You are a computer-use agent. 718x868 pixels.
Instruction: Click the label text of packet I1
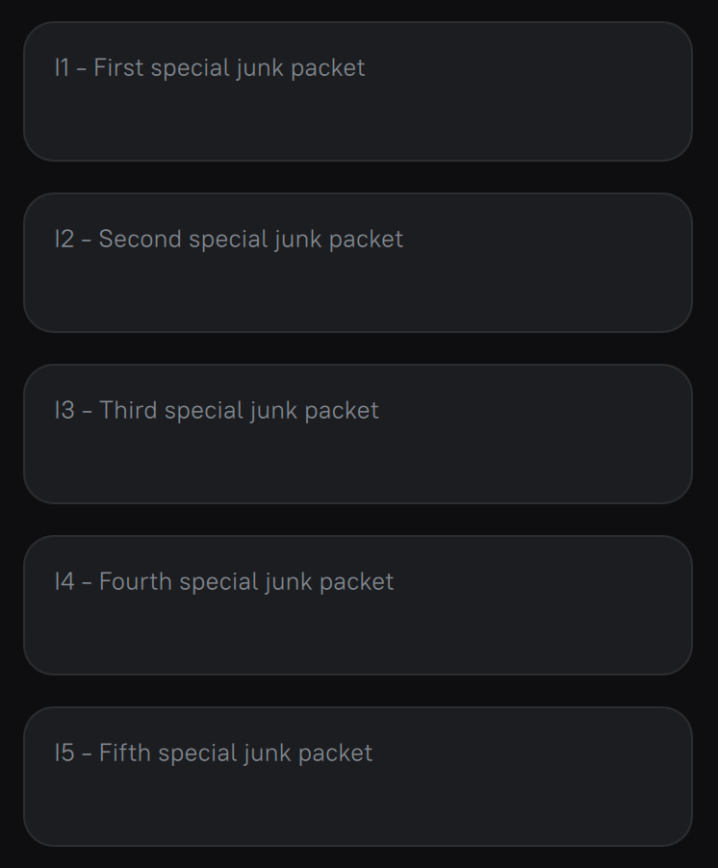pos(210,67)
